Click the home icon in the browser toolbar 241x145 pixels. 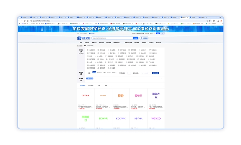click(x=28, y=21)
